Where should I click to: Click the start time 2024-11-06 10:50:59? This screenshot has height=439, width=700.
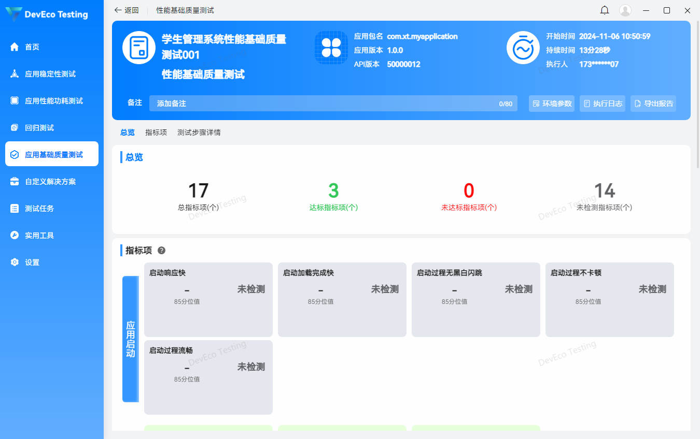pos(614,37)
